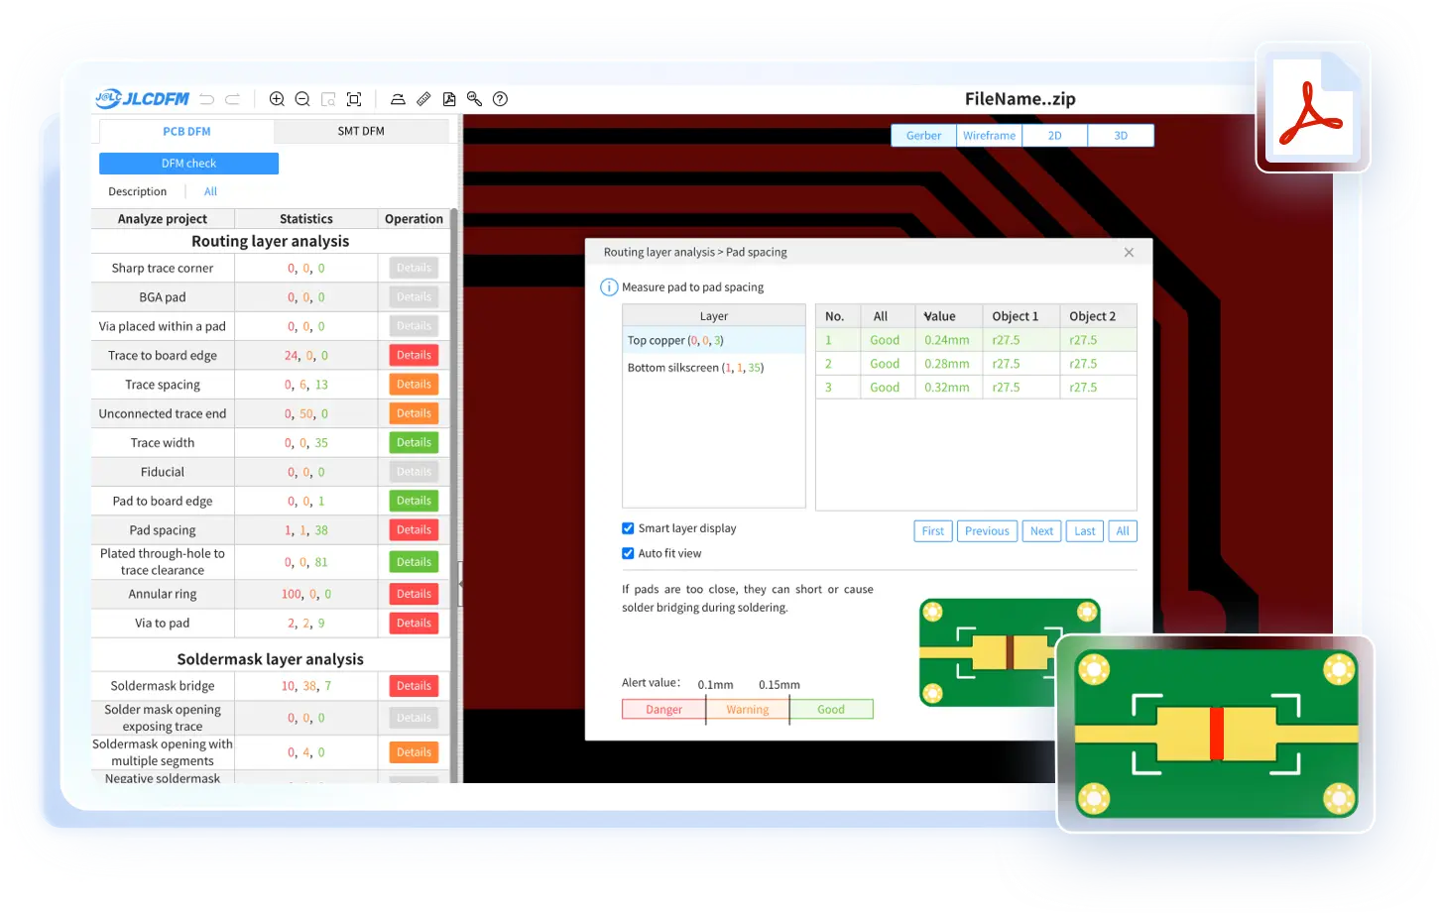
Task: Click the Next button in dialog
Action: (1041, 531)
